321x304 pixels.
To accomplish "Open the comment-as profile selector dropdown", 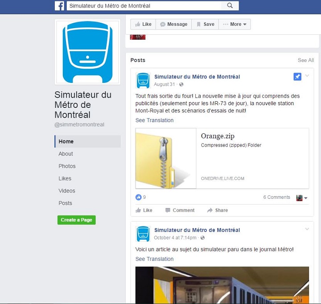I will (302, 198).
